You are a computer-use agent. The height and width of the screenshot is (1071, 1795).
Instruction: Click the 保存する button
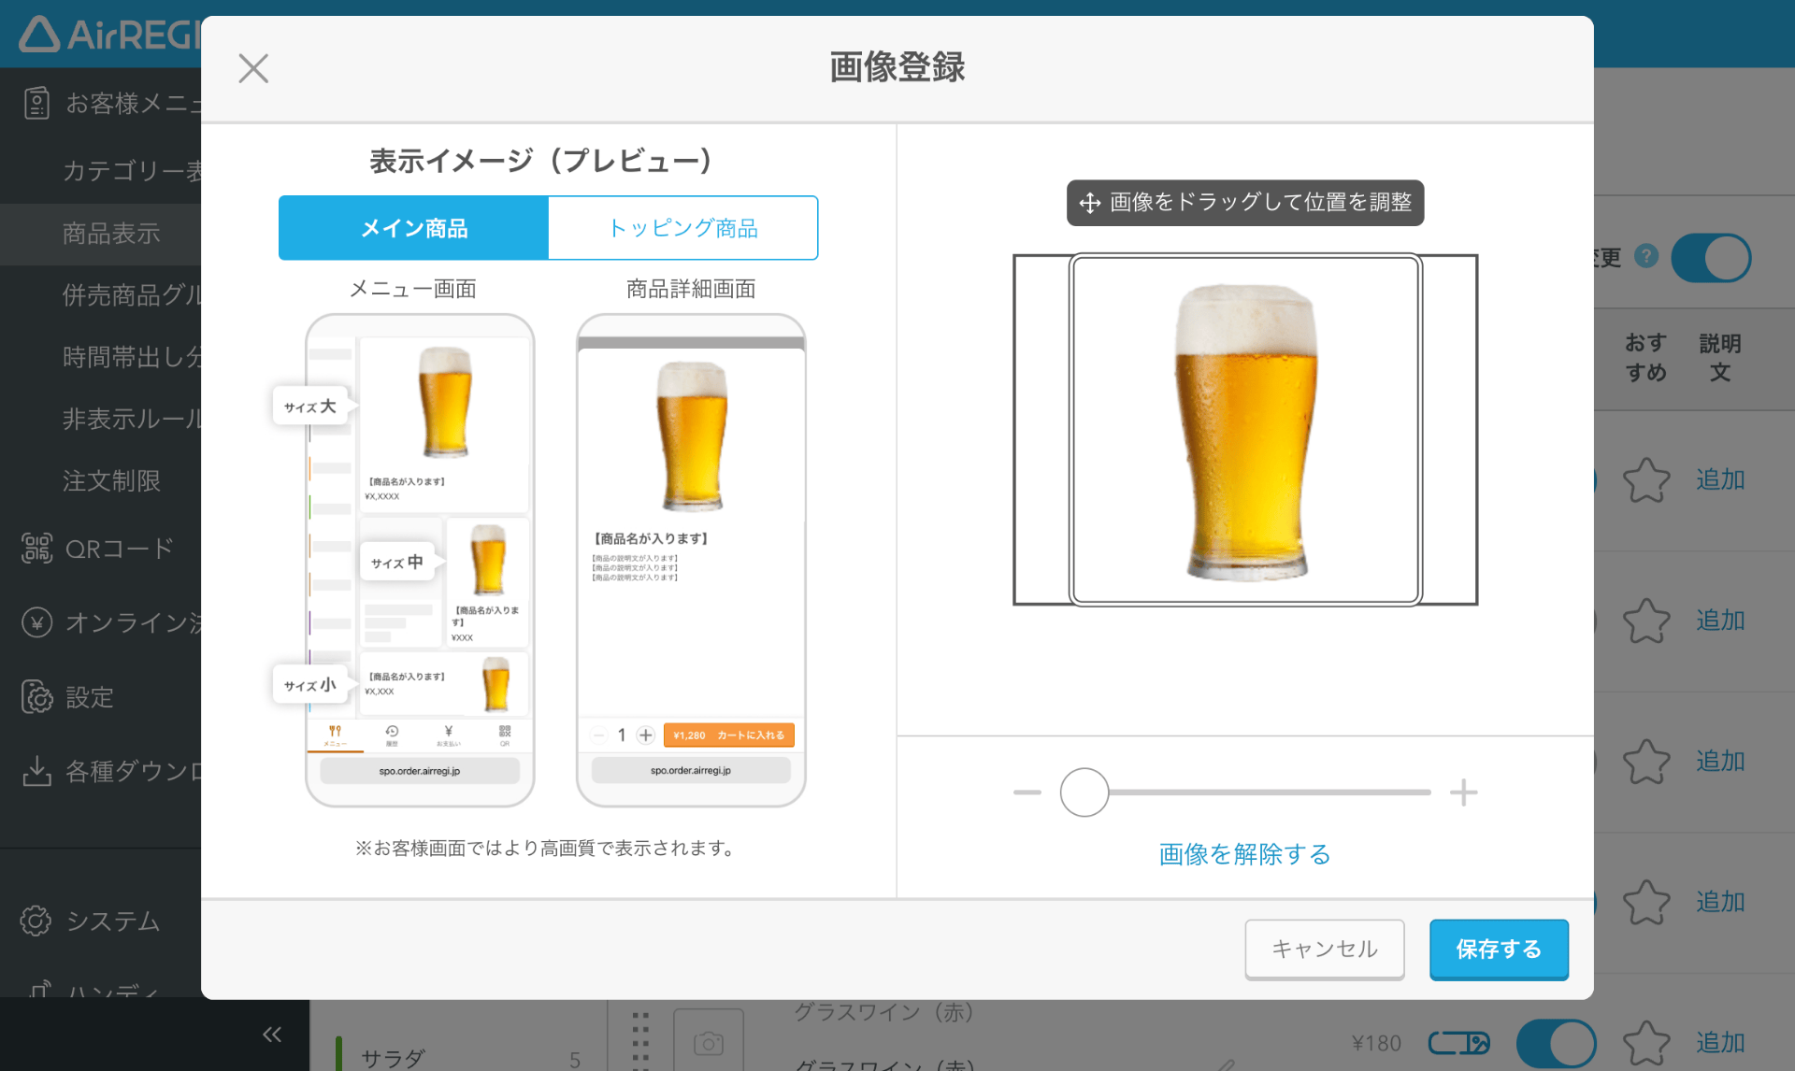tap(1499, 949)
